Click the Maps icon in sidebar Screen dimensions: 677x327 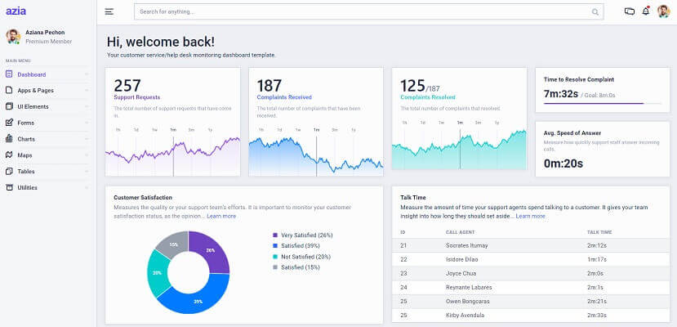tap(9, 155)
